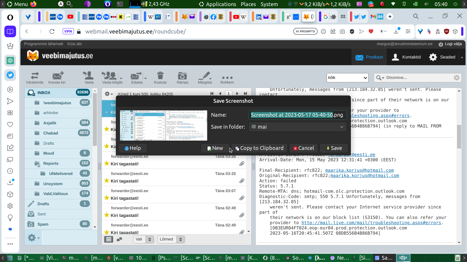This screenshot has height=262, width=467.
Task: Click the Koosta kiri compose icon
Action: point(57,76)
